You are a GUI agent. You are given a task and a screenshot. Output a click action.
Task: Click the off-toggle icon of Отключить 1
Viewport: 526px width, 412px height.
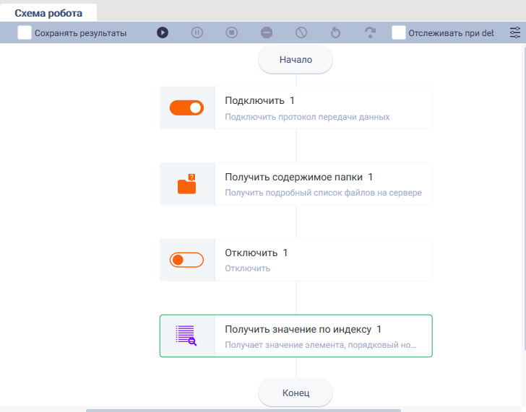186,260
